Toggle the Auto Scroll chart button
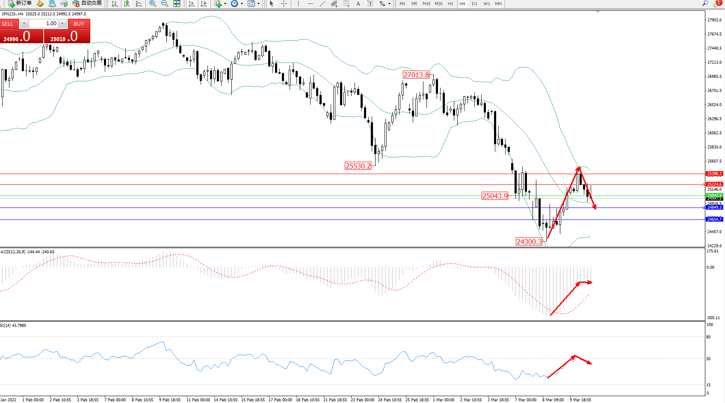 point(192,3)
